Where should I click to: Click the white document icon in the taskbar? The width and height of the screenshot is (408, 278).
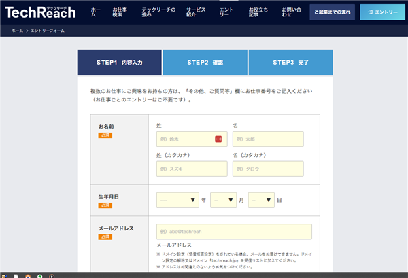16,275
